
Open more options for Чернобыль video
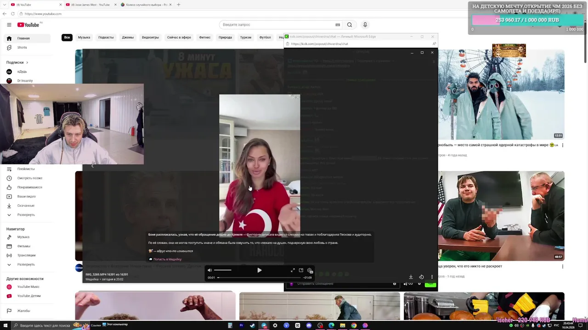click(x=563, y=145)
